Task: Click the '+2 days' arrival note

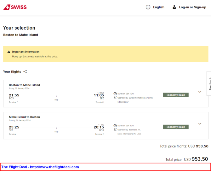Action: pos(101,93)
